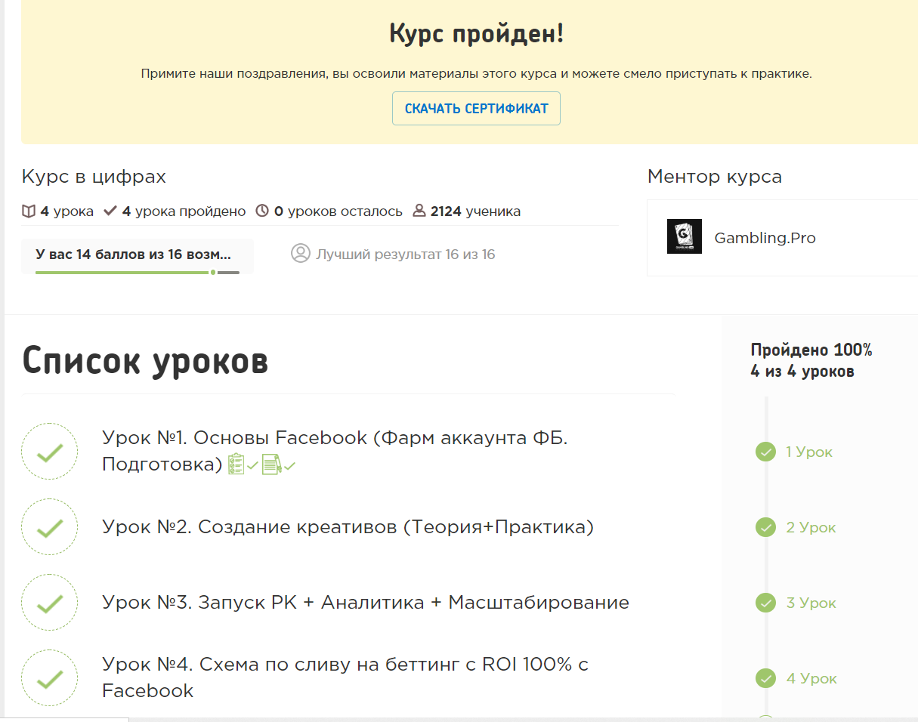Click the '0 уроков осталось' text
Image resolution: width=918 pixels, height=722 pixels.
(x=338, y=211)
